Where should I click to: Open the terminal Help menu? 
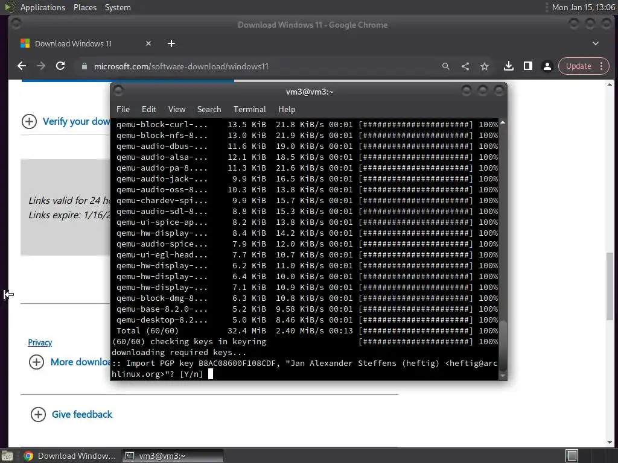(287, 109)
